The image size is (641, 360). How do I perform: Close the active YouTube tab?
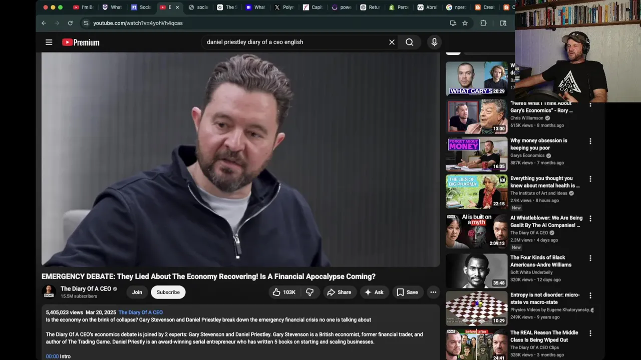click(x=177, y=7)
